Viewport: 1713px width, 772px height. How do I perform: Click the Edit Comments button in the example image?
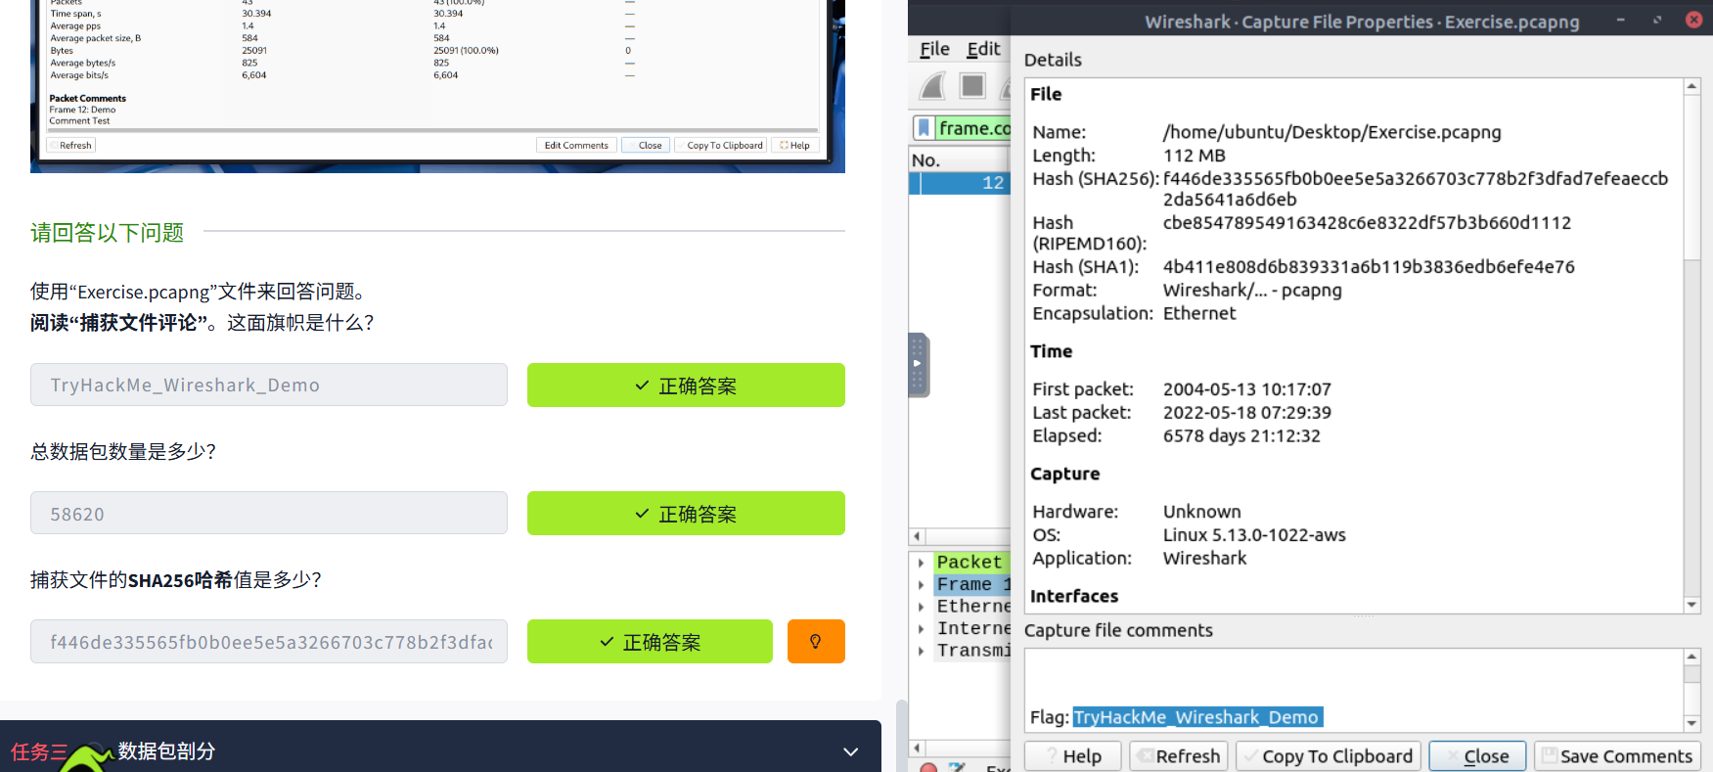pos(576,145)
